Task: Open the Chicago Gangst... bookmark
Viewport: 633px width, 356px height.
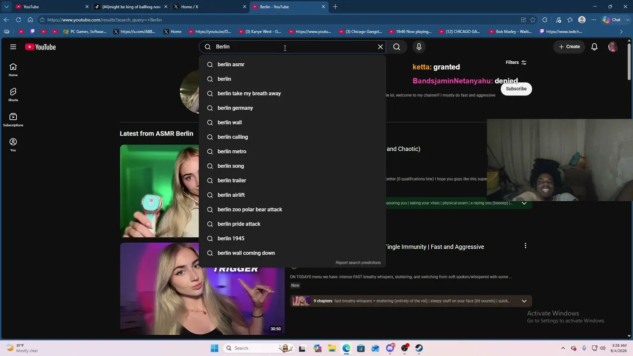Action: (360, 32)
